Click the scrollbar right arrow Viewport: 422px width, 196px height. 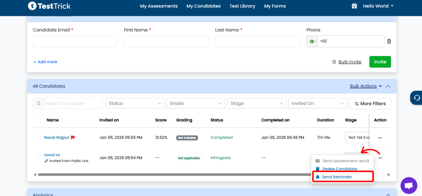point(388,175)
